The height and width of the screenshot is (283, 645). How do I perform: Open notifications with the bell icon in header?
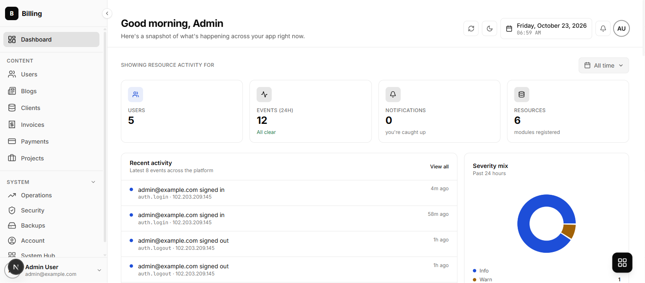coord(603,29)
